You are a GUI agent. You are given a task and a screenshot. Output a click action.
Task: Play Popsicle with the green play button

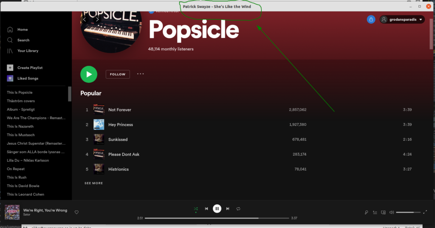pyautogui.click(x=89, y=74)
